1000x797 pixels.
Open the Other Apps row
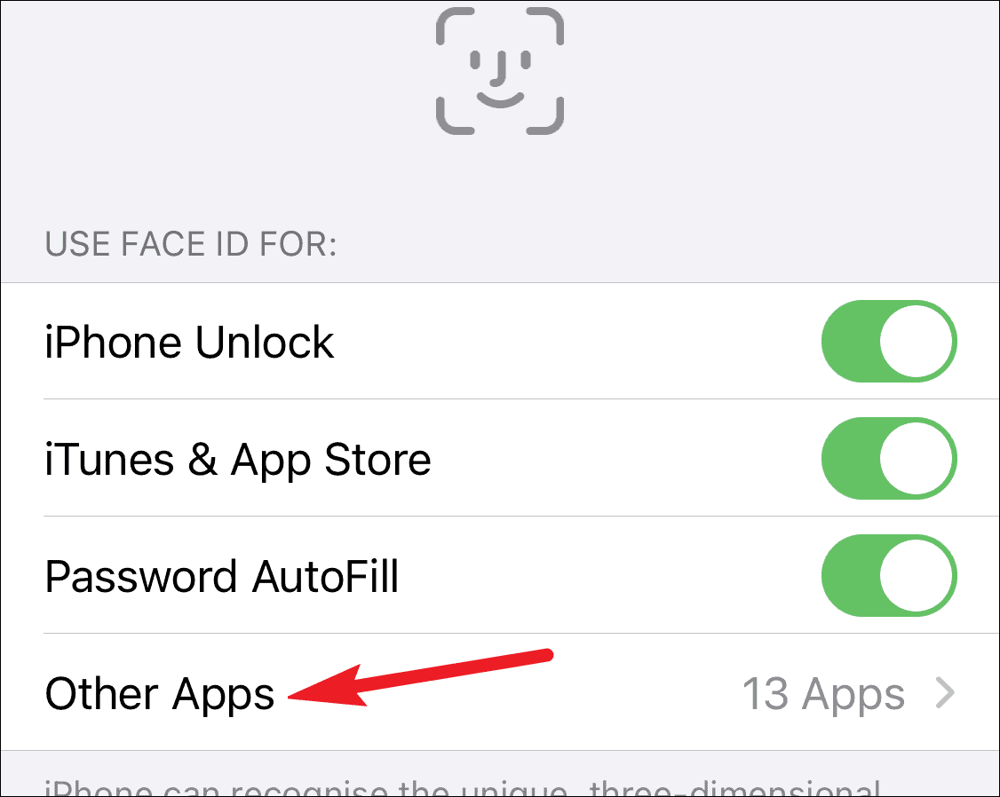pos(500,692)
